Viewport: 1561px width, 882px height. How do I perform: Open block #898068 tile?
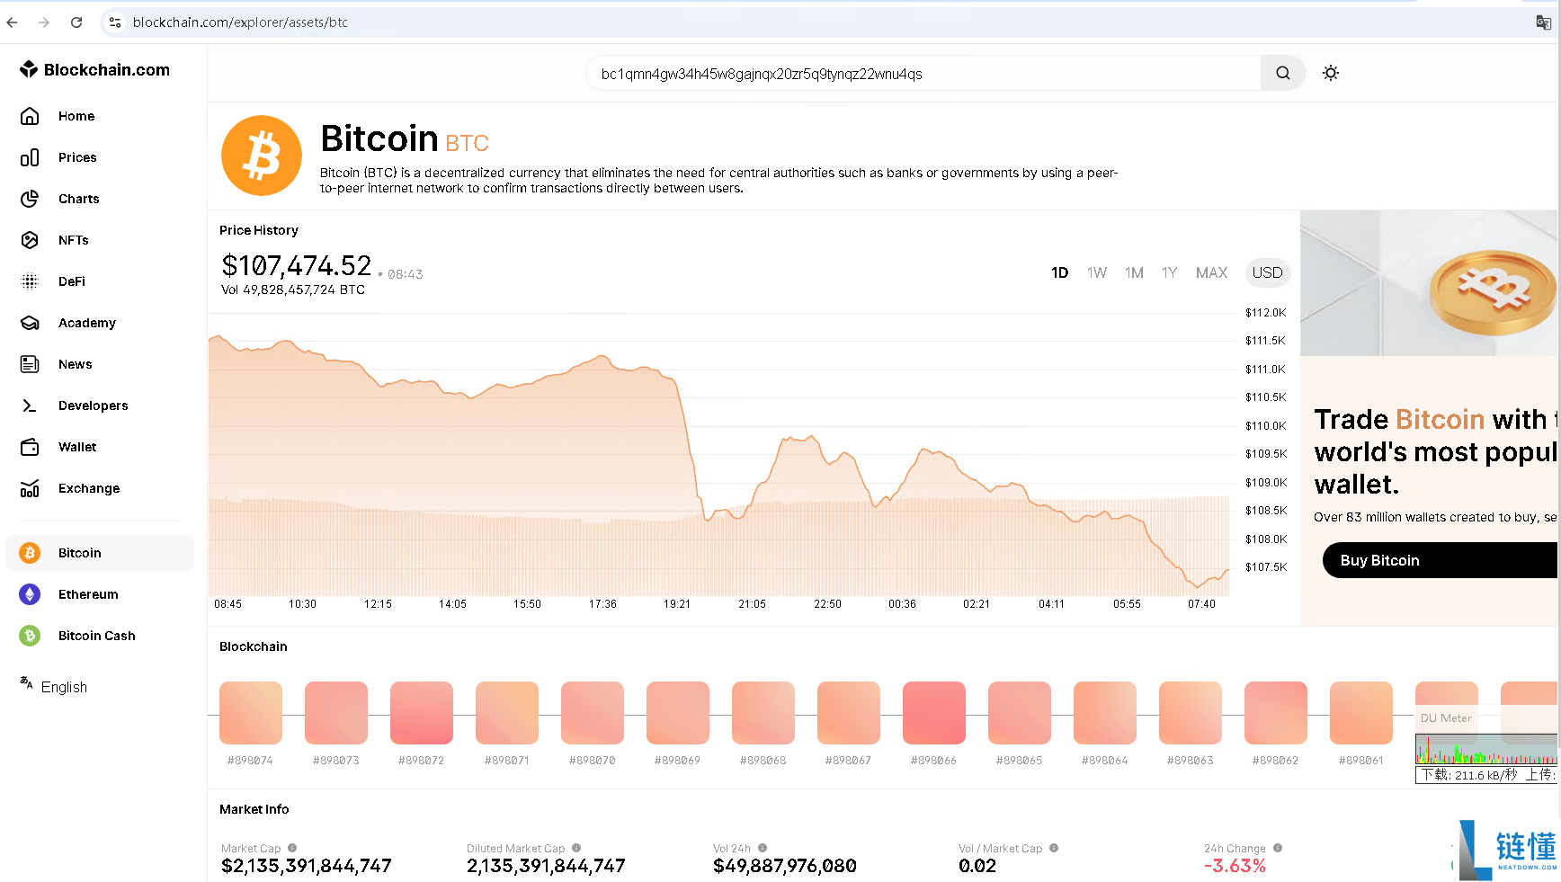point(763,713)
